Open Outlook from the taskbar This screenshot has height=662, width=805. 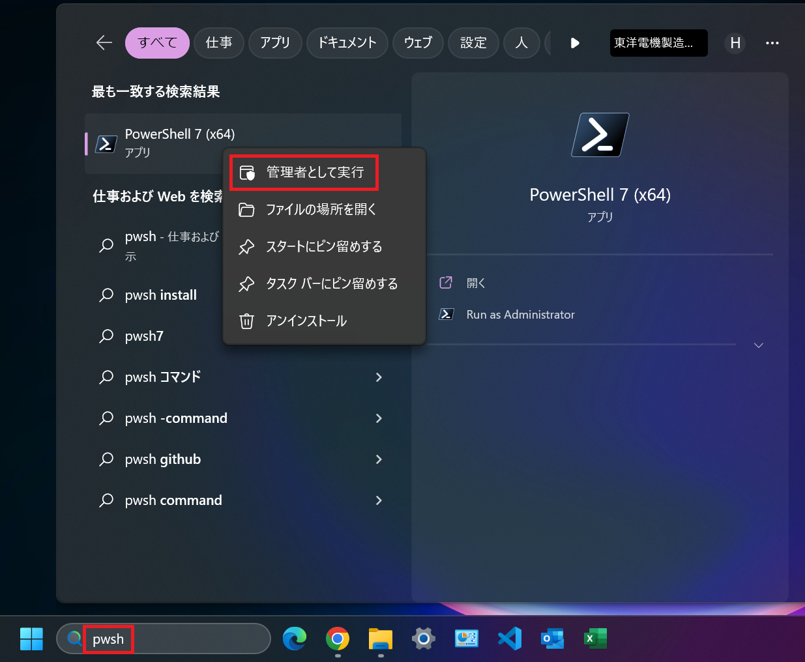[552, 639]
